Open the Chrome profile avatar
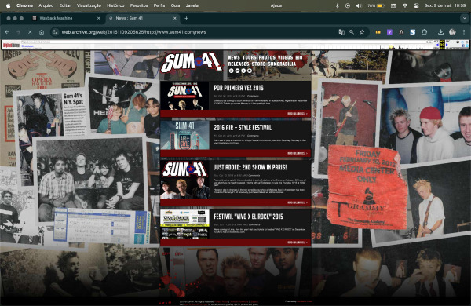This screenshot has width=471, height=306. coord(452,32)
